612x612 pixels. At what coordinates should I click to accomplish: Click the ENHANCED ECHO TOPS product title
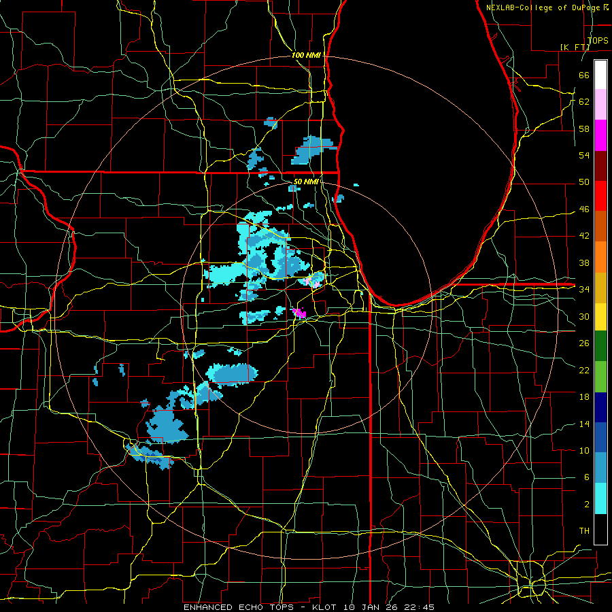[x=239, y=607]
